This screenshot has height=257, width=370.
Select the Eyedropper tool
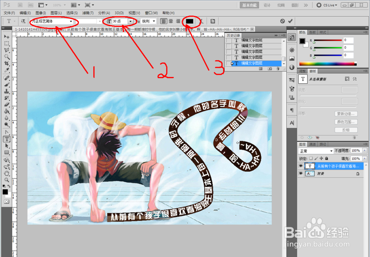[7, 70]
